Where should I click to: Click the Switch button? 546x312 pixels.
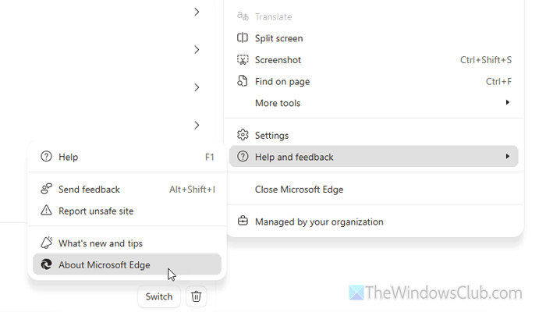coord(159,296)
